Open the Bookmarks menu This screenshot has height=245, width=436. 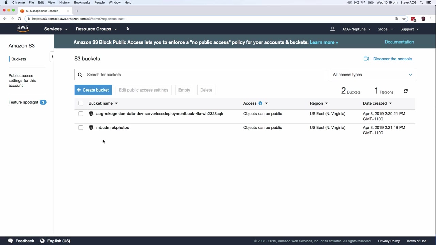tap(82, 2)
